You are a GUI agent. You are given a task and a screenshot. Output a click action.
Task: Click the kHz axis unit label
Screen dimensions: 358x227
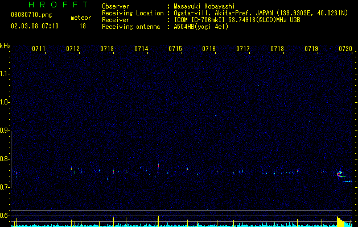tap(5, 46)
